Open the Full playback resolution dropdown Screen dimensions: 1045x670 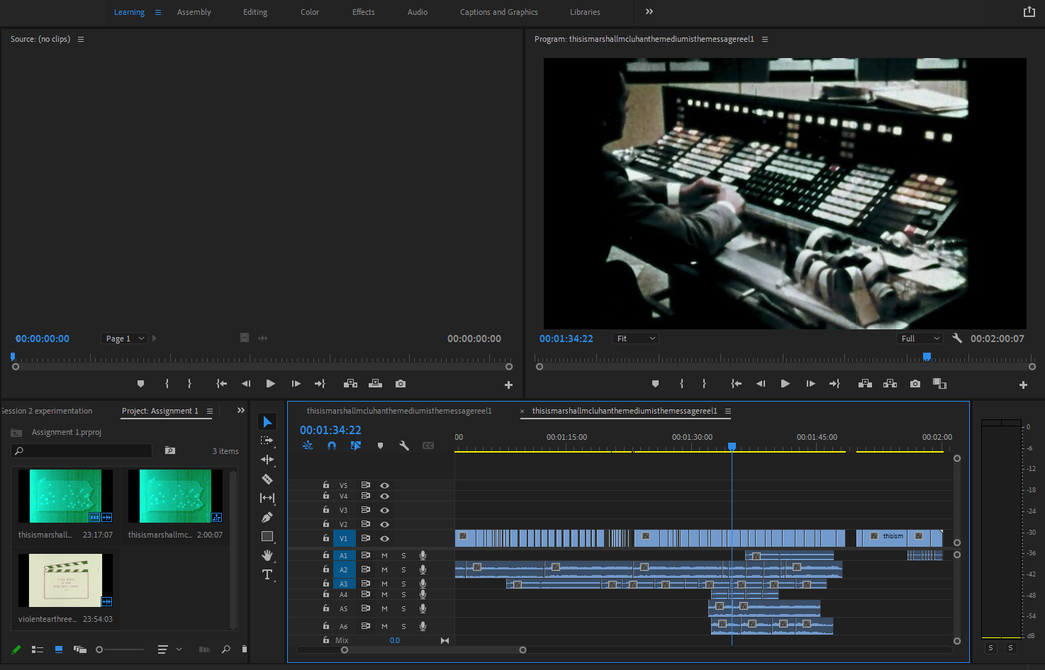(x=920, y=339)
